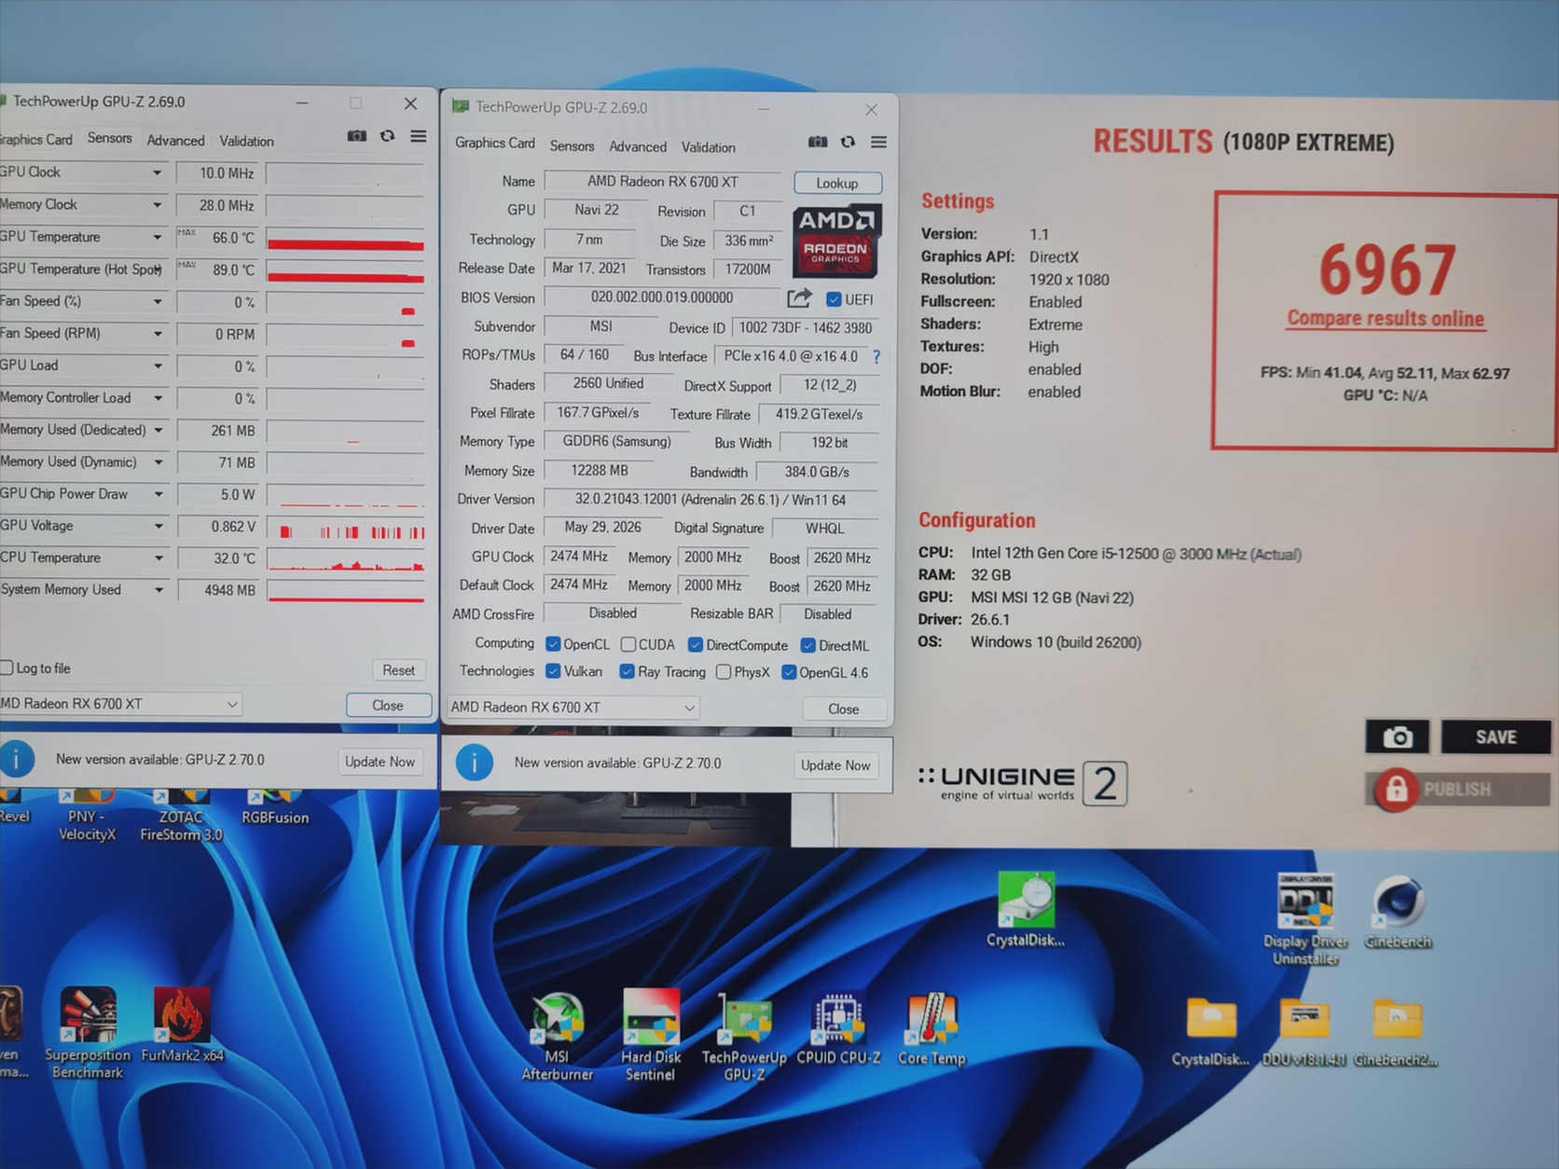Take screenshot in GPU-Z Graphics Card window
The image size is (1559, 1169).
(x=818, y=142)
